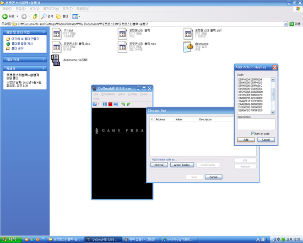The height and width of the screenshot is (243, 303).
Task: Click the taskbar clock showing 오후 12:33
Action: 293,240
